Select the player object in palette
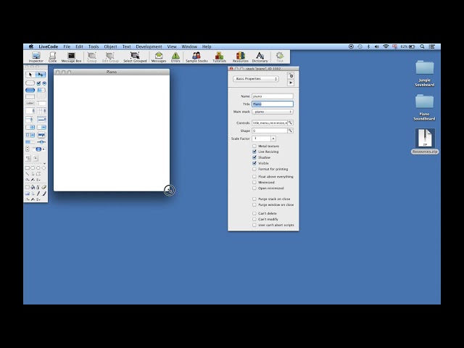This screenshot has width=464, height=348. [36, 158]
